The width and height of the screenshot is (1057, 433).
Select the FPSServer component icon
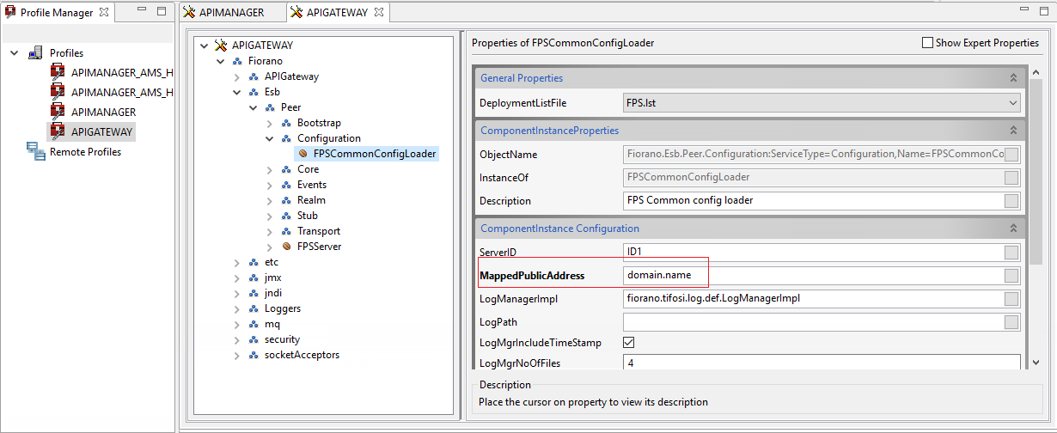[x=286, y=247]
